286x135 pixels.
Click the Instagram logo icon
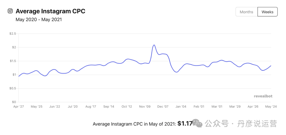point(10,11)
